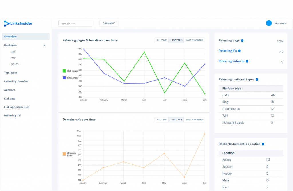293x191 pixels.
Task: Click the July data point on Domain Rank line
Action: pyautogui.click(x=204, y=134)
